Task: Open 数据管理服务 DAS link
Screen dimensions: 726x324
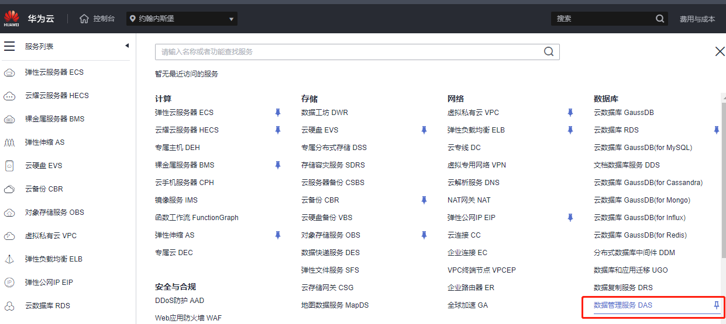Action: click(622, 305)
